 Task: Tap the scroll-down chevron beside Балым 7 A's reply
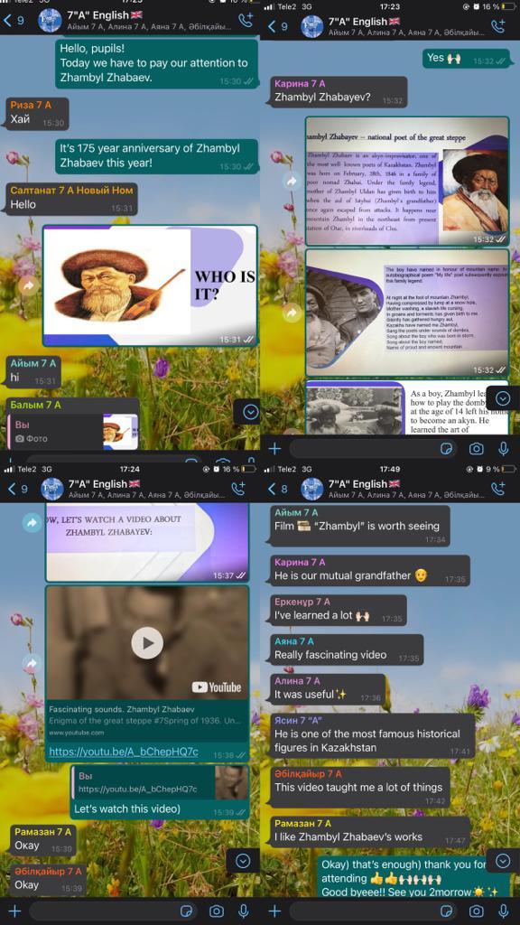pos(250,412)
